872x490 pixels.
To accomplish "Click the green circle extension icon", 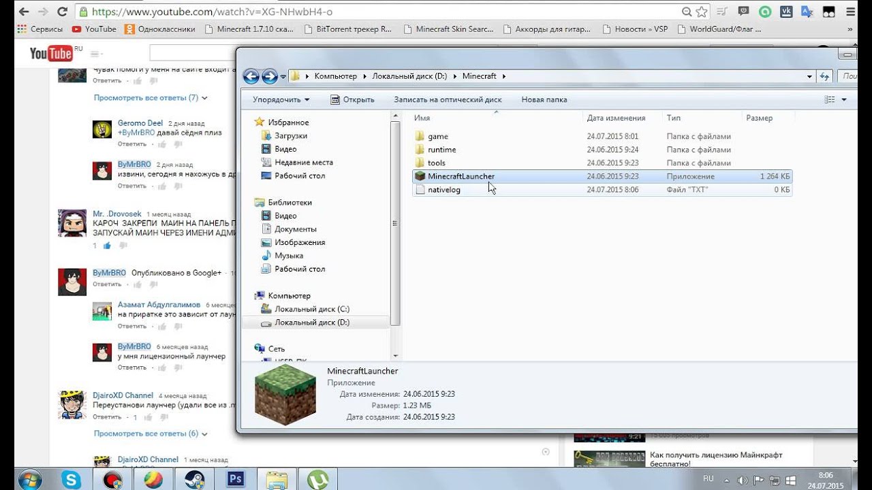I will pos(766,12).
